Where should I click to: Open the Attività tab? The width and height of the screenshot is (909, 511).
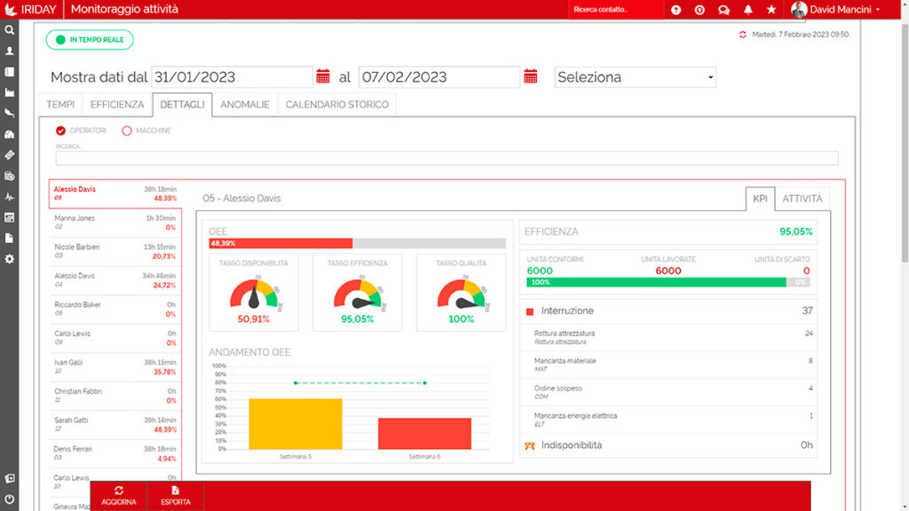802,199
